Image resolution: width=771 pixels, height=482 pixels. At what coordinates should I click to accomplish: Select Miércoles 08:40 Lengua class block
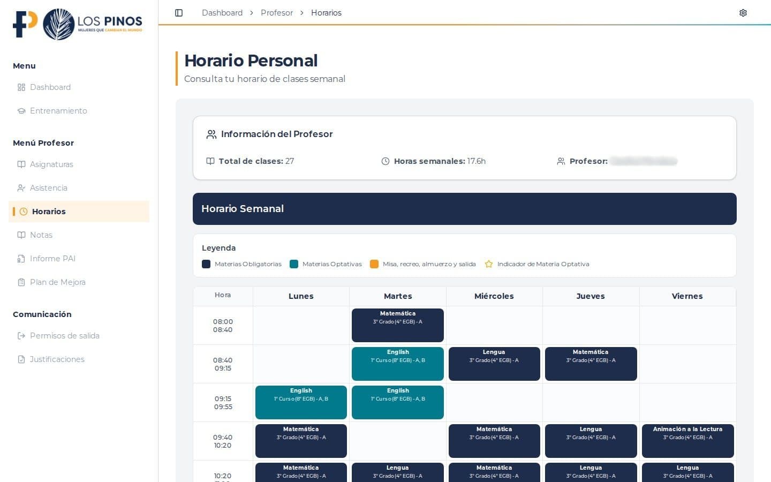(494, 364)
